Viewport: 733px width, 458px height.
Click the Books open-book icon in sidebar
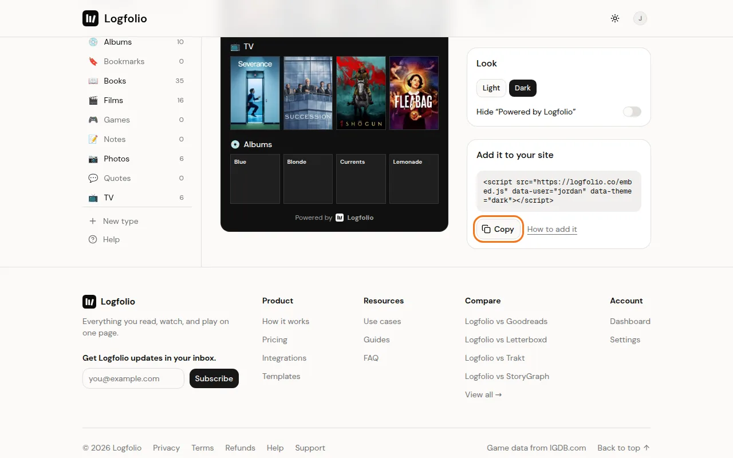click(93, 81)
